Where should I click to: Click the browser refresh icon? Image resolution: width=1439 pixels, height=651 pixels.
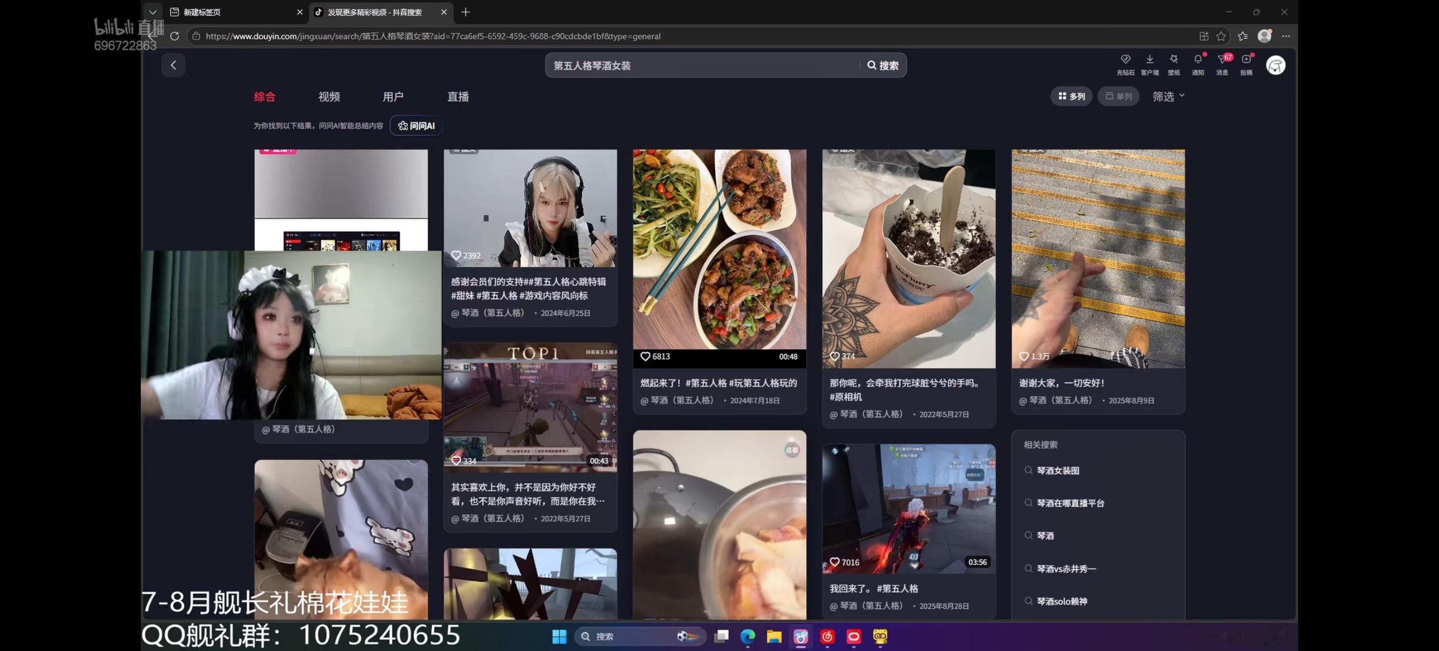coord(175,36)
